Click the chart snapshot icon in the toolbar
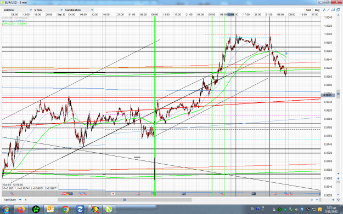Viewport: 343px width, 214px height. [x=333, y=10]
